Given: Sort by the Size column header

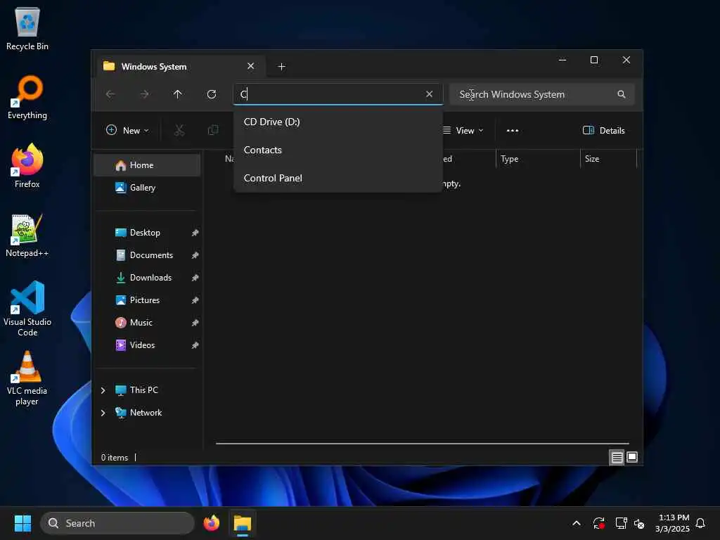Looking at the screenshot, I should coord(608,159).
